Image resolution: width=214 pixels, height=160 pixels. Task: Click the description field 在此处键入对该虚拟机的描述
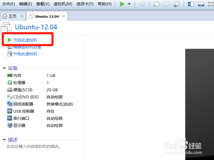point(33,147)
